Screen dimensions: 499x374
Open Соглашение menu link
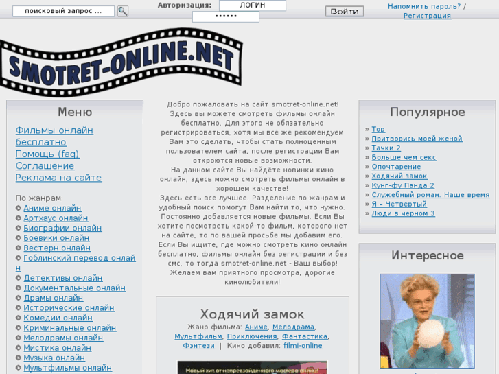click(45, 166)
